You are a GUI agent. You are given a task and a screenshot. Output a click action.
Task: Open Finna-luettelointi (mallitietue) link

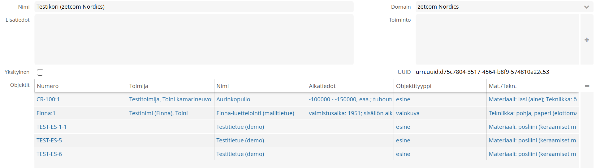[255, 113]
